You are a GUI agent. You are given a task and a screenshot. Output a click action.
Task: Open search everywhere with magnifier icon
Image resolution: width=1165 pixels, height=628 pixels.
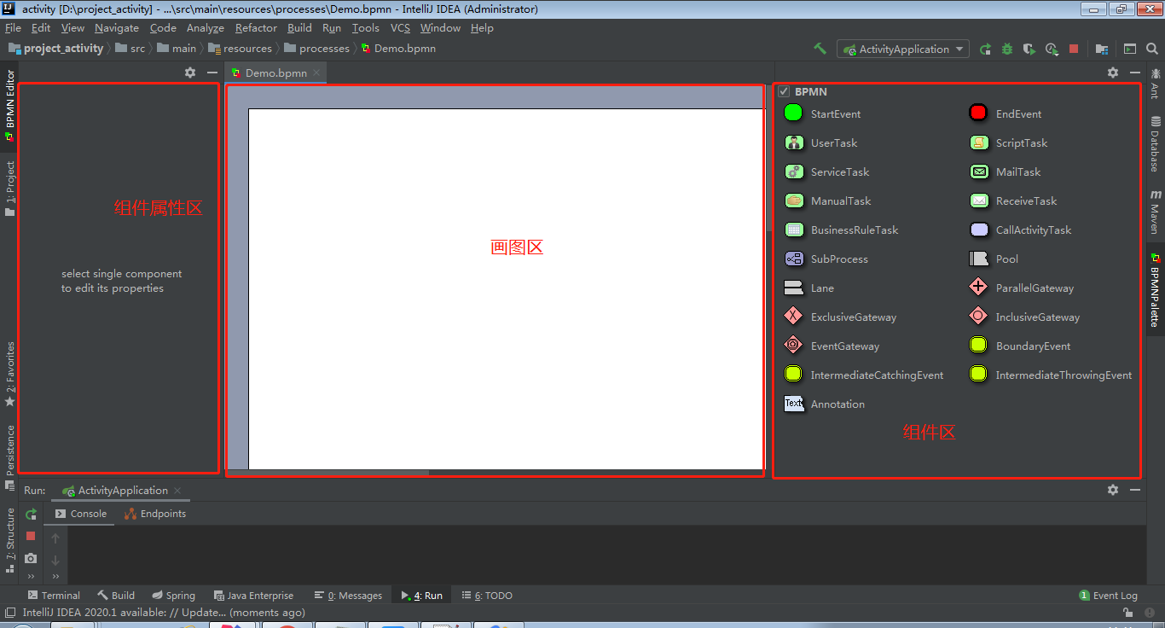1152,49
